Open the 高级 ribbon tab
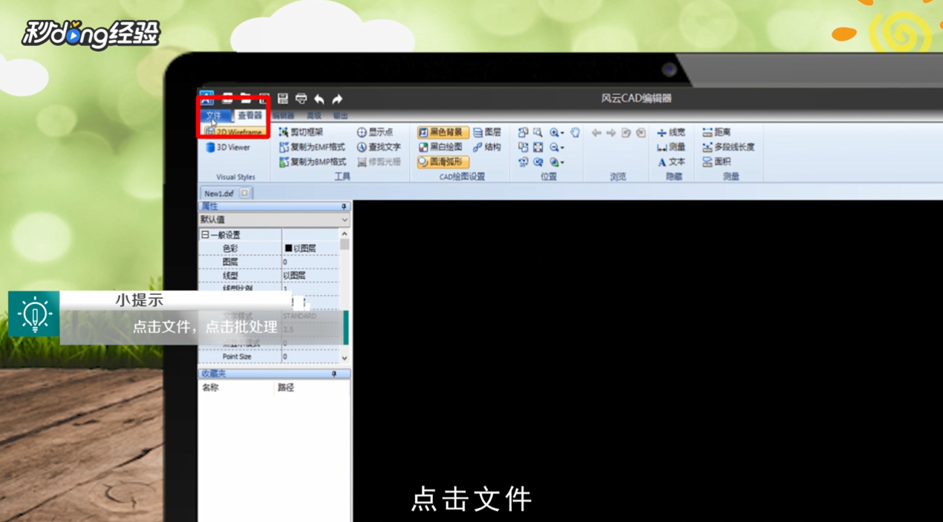943x522 pixels. (314, 116)
